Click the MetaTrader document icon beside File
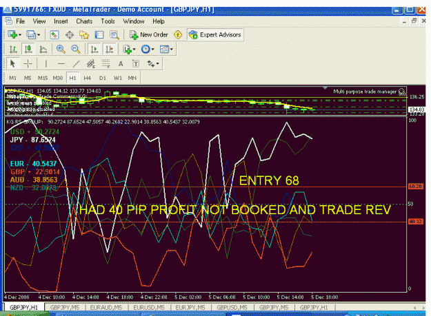 pos(8,21)
